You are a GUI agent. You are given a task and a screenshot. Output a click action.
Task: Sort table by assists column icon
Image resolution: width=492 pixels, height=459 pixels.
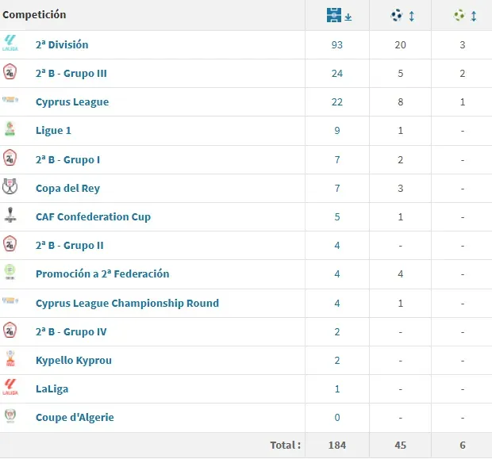[463, 16]
